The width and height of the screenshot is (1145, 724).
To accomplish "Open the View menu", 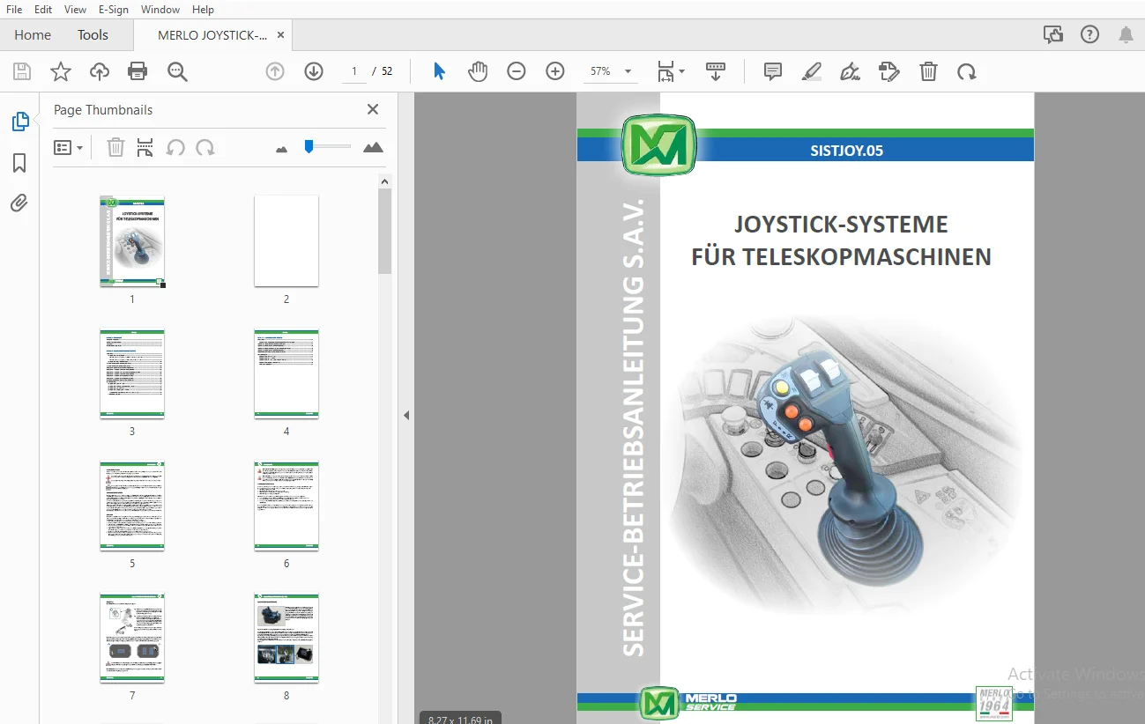I will 76,10.
